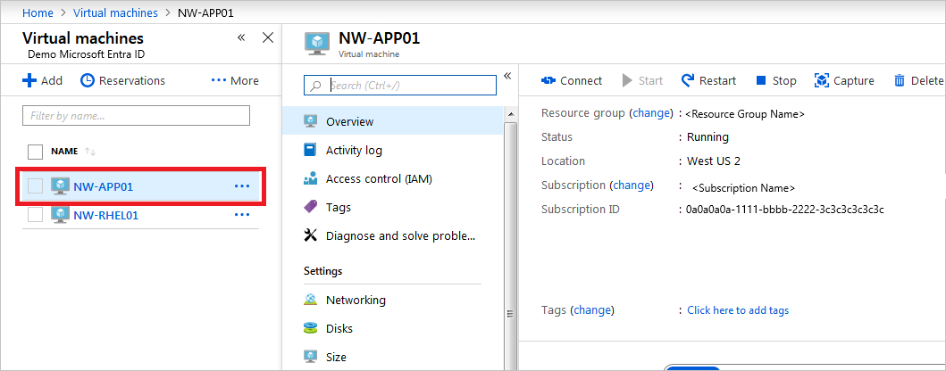946x371 pixels.
Task: Delete the virtual machine
Action: tap(918, 80)
